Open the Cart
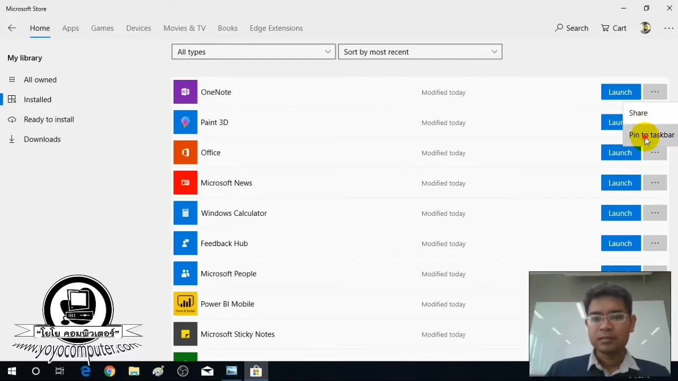This screenshot has height=381, width=678. click(613, 28)
